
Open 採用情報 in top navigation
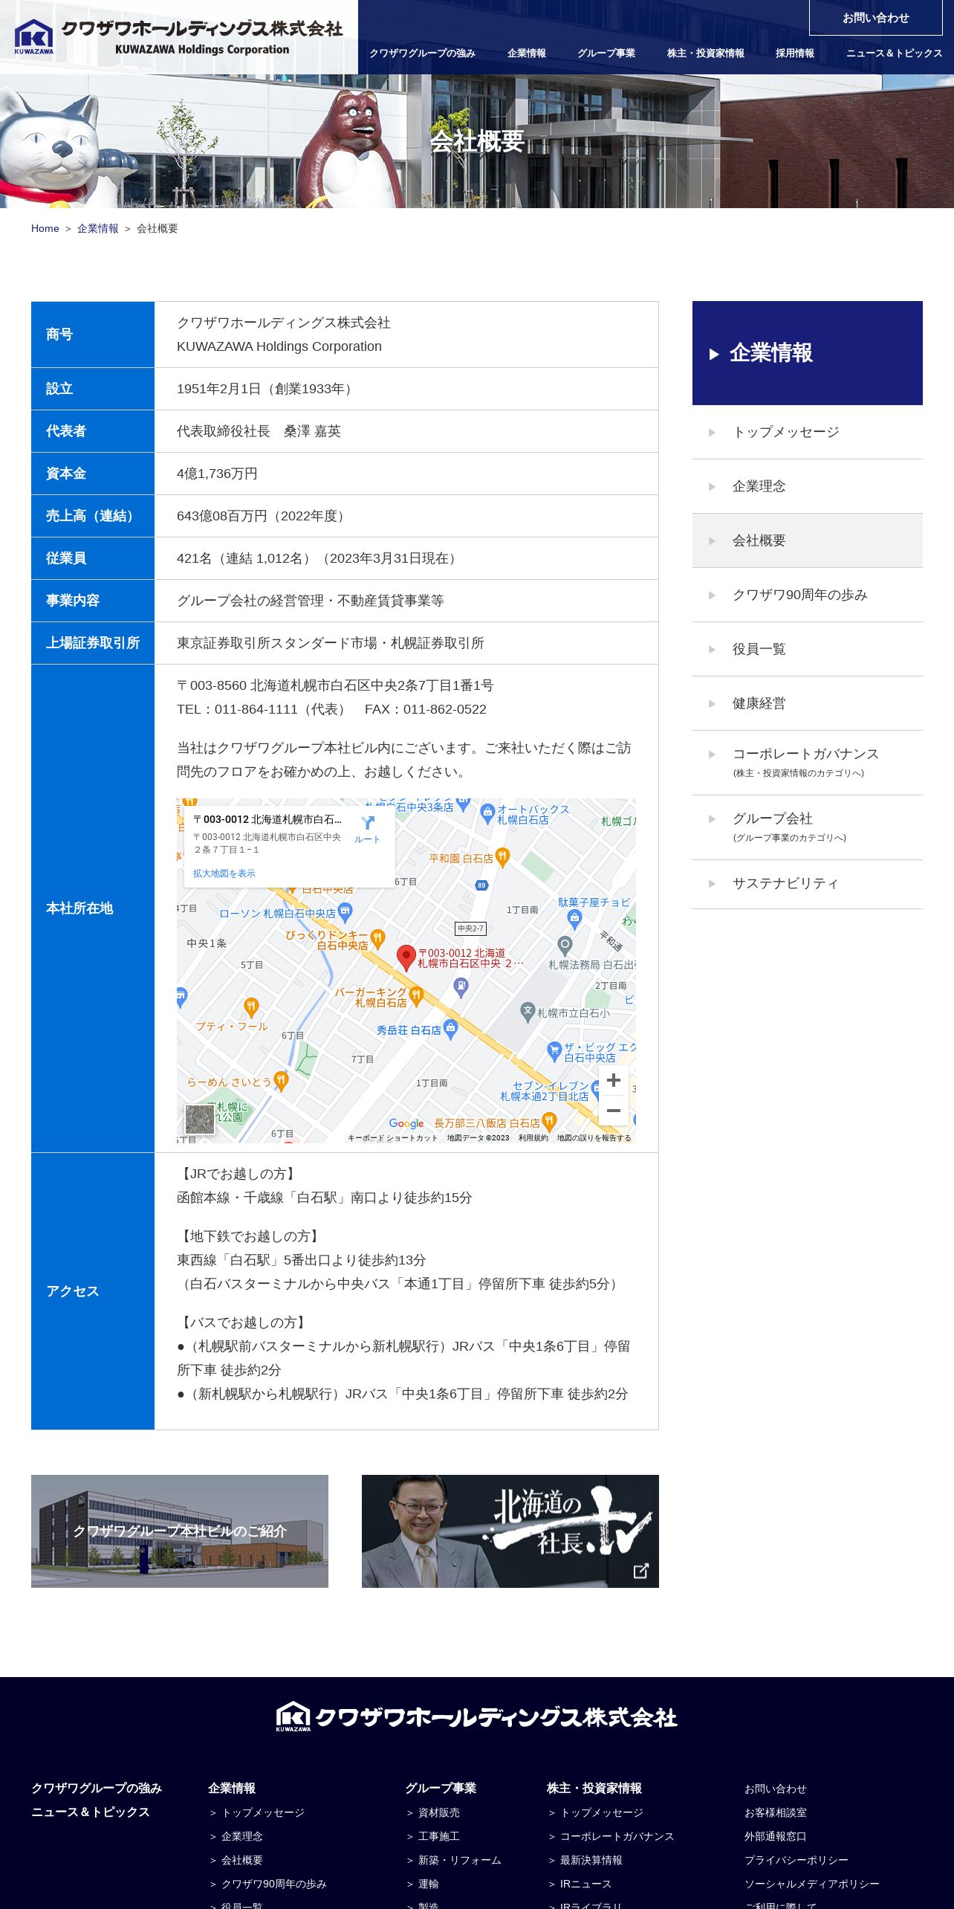795,53
